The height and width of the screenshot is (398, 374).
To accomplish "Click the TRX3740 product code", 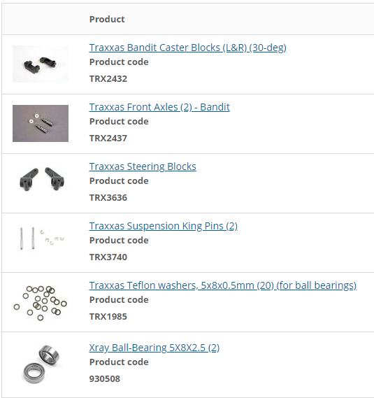I will coord(108,257).
